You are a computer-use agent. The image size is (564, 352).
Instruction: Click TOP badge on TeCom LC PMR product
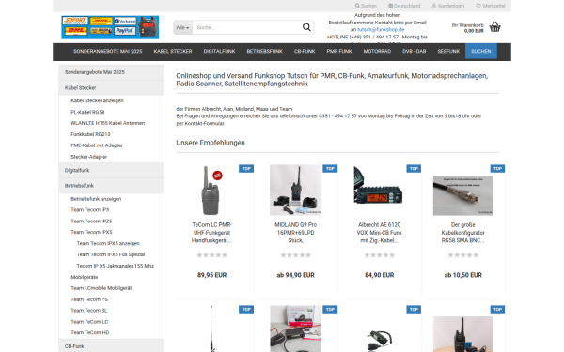point(246,168)
